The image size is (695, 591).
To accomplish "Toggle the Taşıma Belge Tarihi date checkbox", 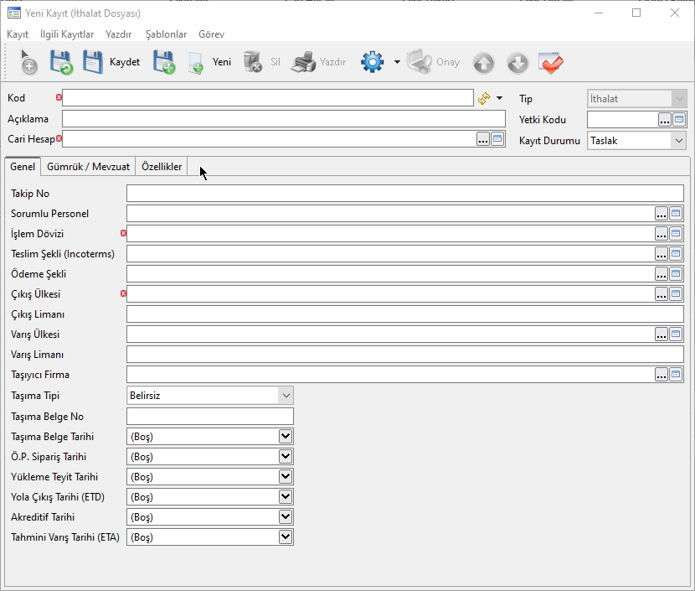I will (286, 437).
